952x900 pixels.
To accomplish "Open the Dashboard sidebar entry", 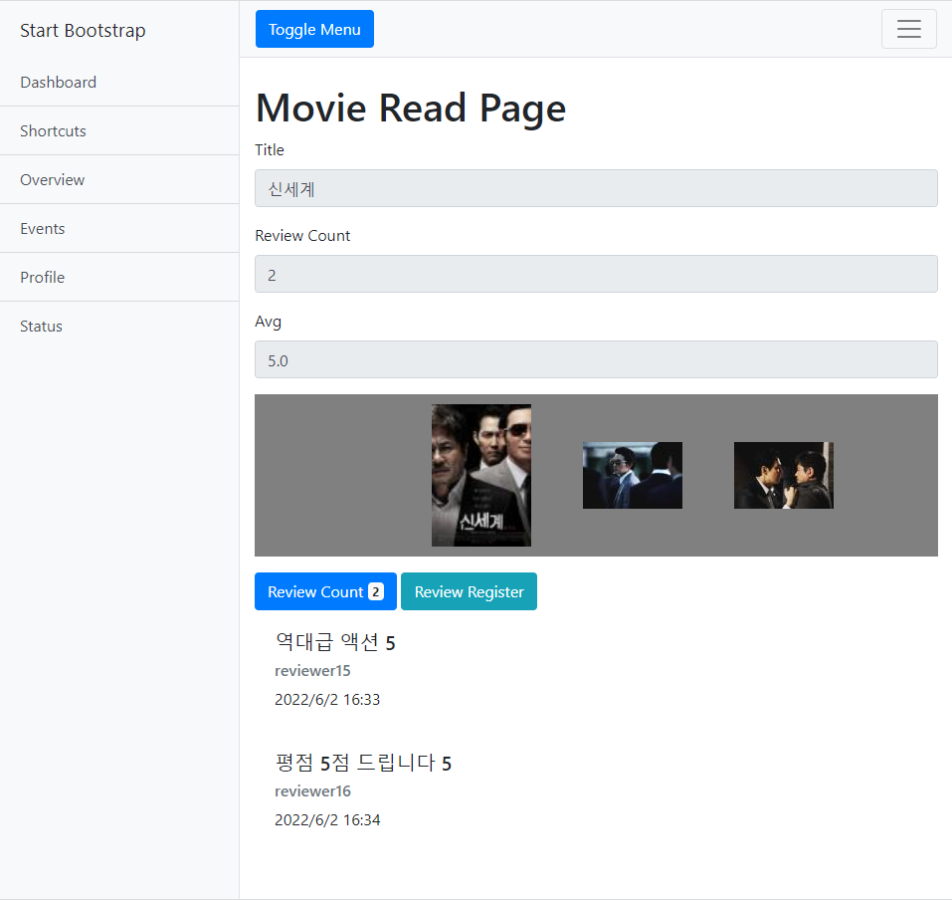I will (x=58, y=82).
